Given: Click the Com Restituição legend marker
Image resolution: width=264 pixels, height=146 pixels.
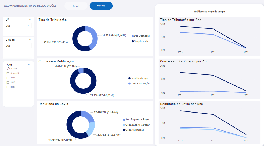Looking at the screenshot, I should point(124,130).
